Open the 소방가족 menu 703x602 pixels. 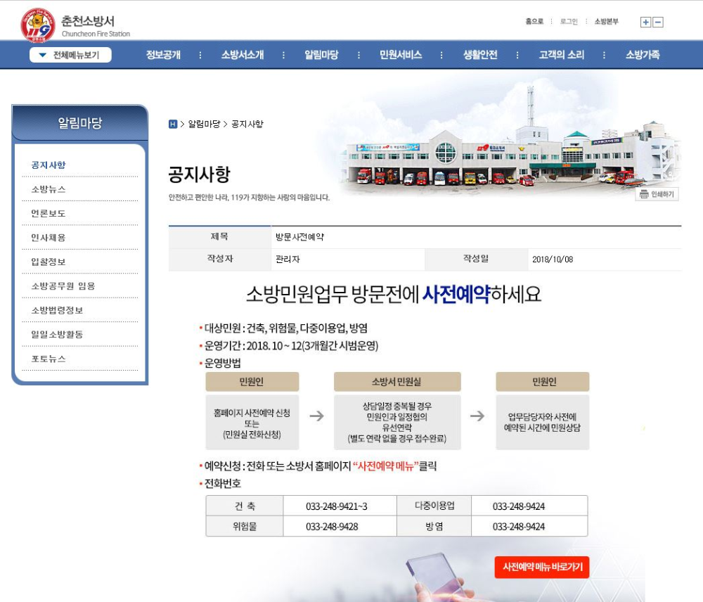(645, 53)
